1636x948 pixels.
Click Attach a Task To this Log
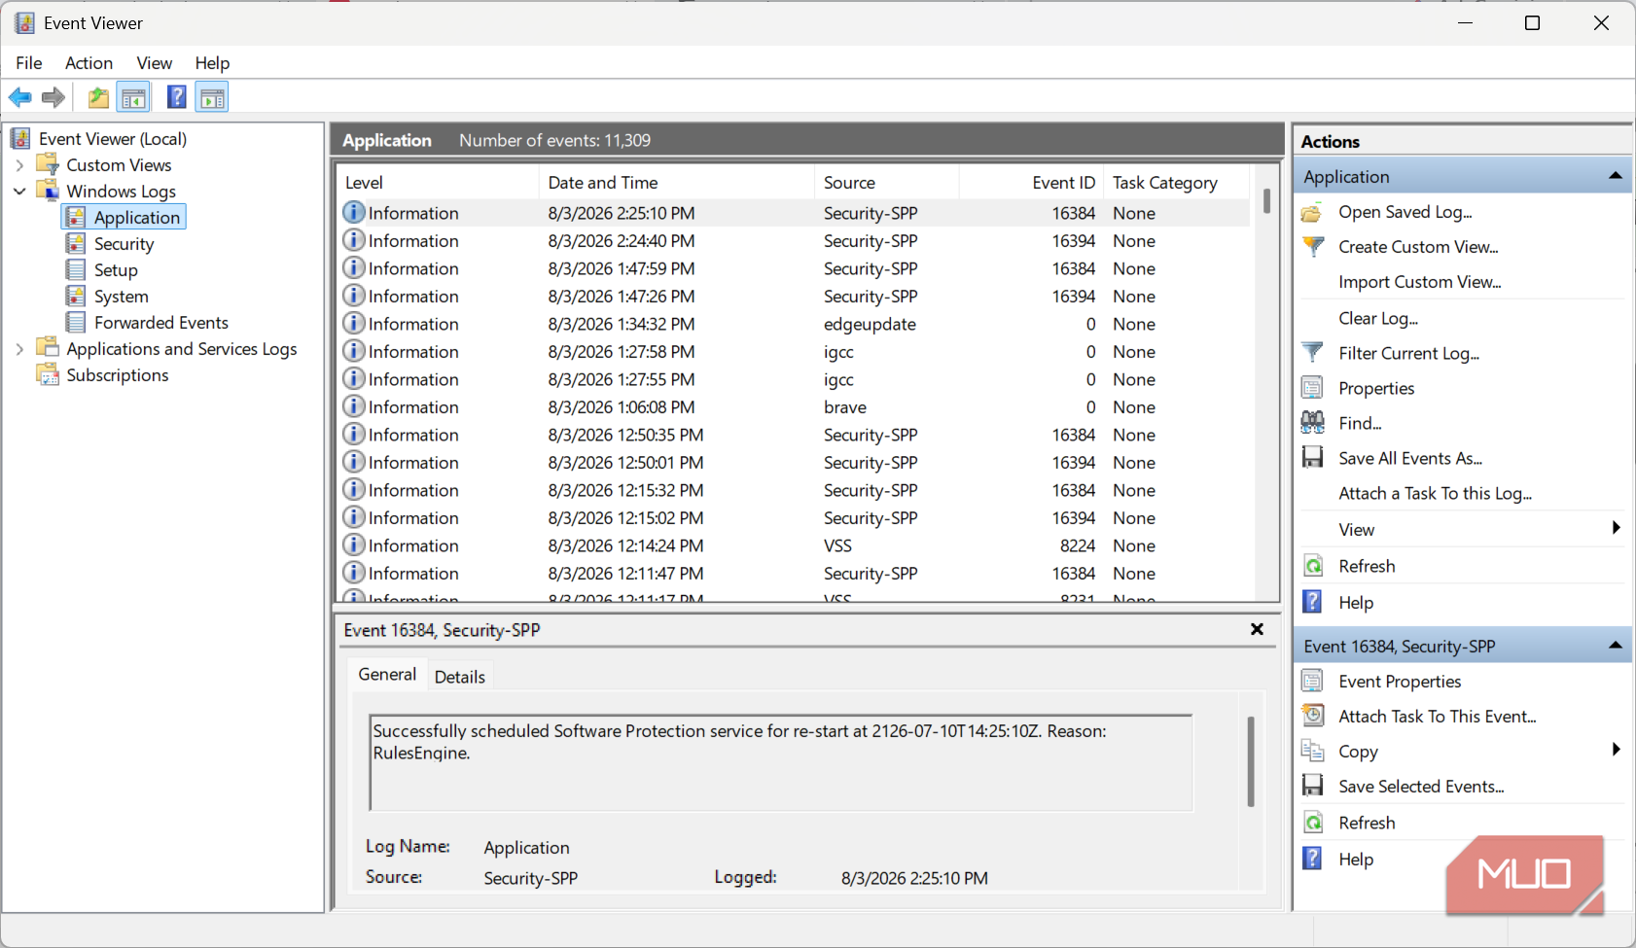pyautogui.click(x=1435, y=494)
